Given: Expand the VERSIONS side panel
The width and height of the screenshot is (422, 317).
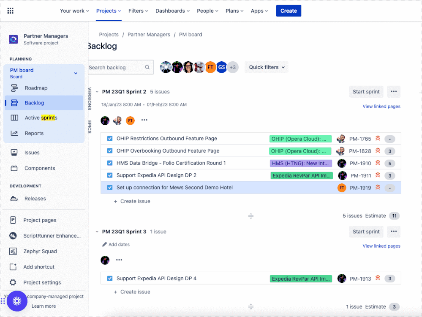Looking at the screenshot, I should point(90,98).
